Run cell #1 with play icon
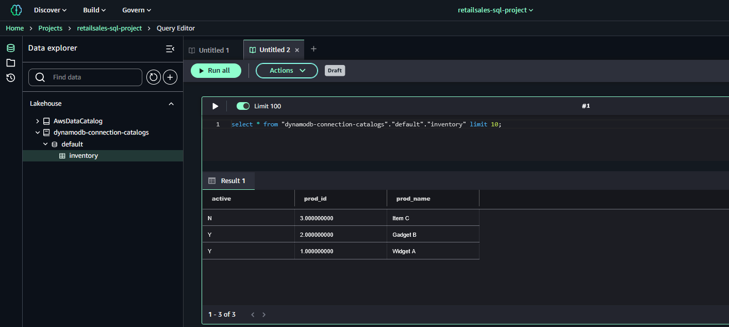Viewport: 729px width, 327px height. click(216, 106)
